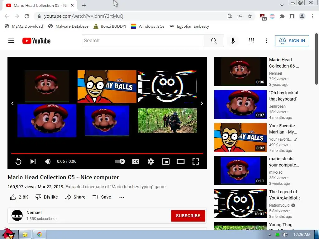The height and width of the screenshot is (239, 319).
Task: Open system tray volume icon
Action: [x=285, y=235]
